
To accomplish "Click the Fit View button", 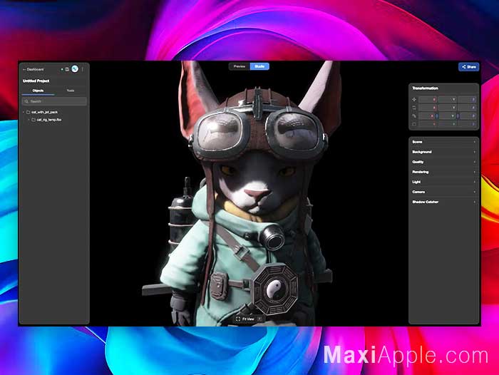I will click(x=245, y=319).
